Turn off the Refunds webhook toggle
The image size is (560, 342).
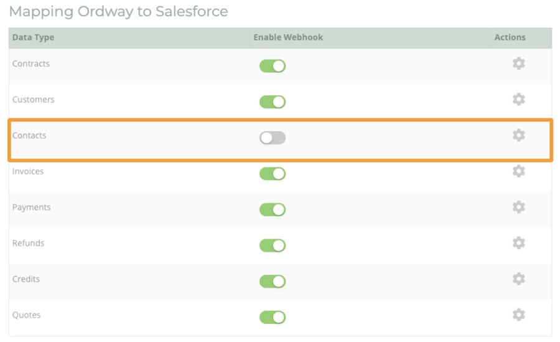point(273,245)
